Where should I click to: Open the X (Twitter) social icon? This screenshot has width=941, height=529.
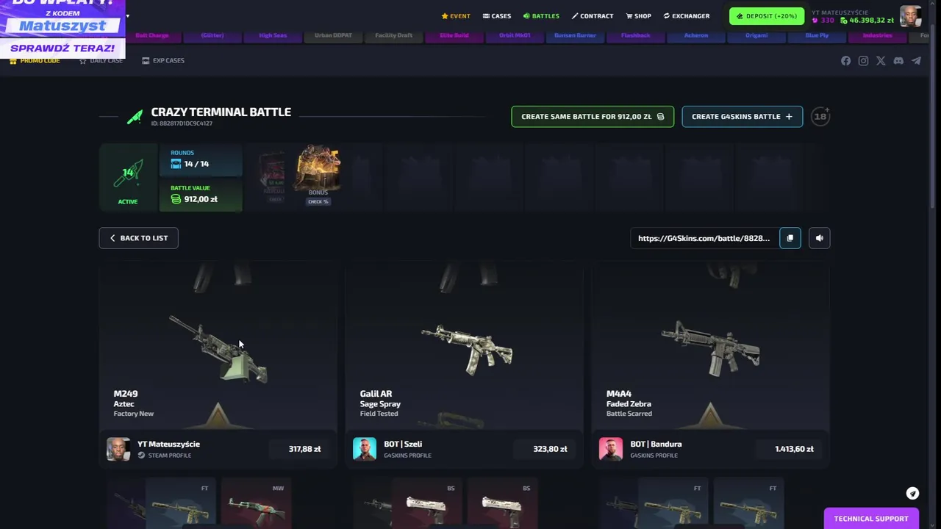(x=881, y=61)
